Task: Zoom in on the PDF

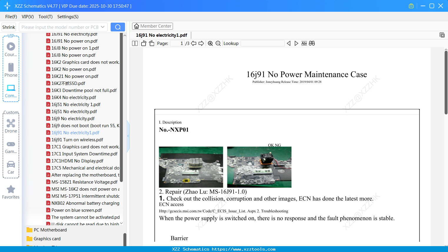Action: [x=210, y=43]
